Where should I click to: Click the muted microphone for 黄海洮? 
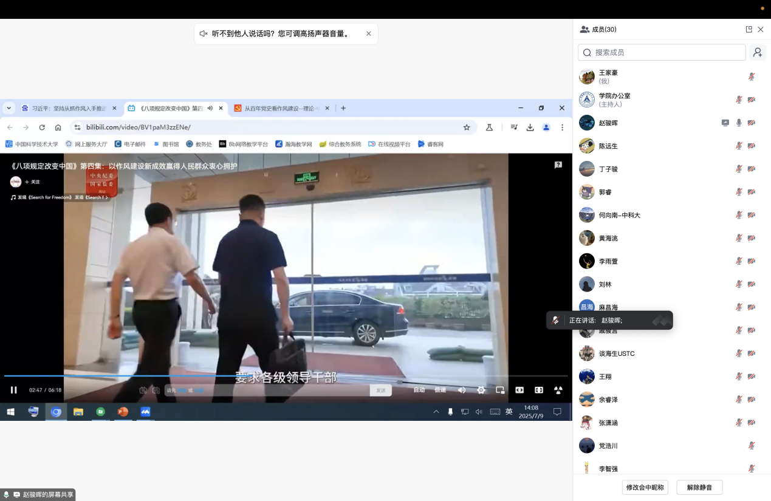click(x=739, y=238)
